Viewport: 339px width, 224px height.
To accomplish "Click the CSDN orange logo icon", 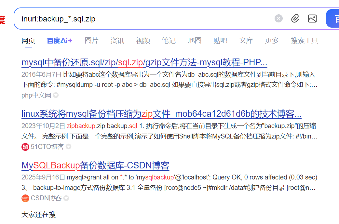I will point(25,198).
